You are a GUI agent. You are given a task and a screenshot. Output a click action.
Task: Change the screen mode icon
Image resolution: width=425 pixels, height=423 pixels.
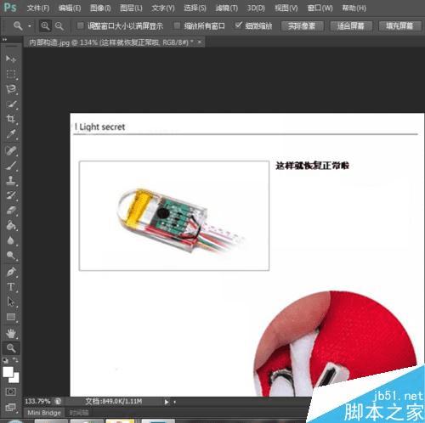tap(11, 408)
